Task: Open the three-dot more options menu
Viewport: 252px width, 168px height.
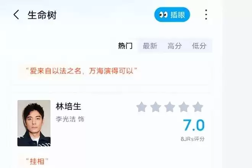Action: pyautogui.click(x=206, y=15)
